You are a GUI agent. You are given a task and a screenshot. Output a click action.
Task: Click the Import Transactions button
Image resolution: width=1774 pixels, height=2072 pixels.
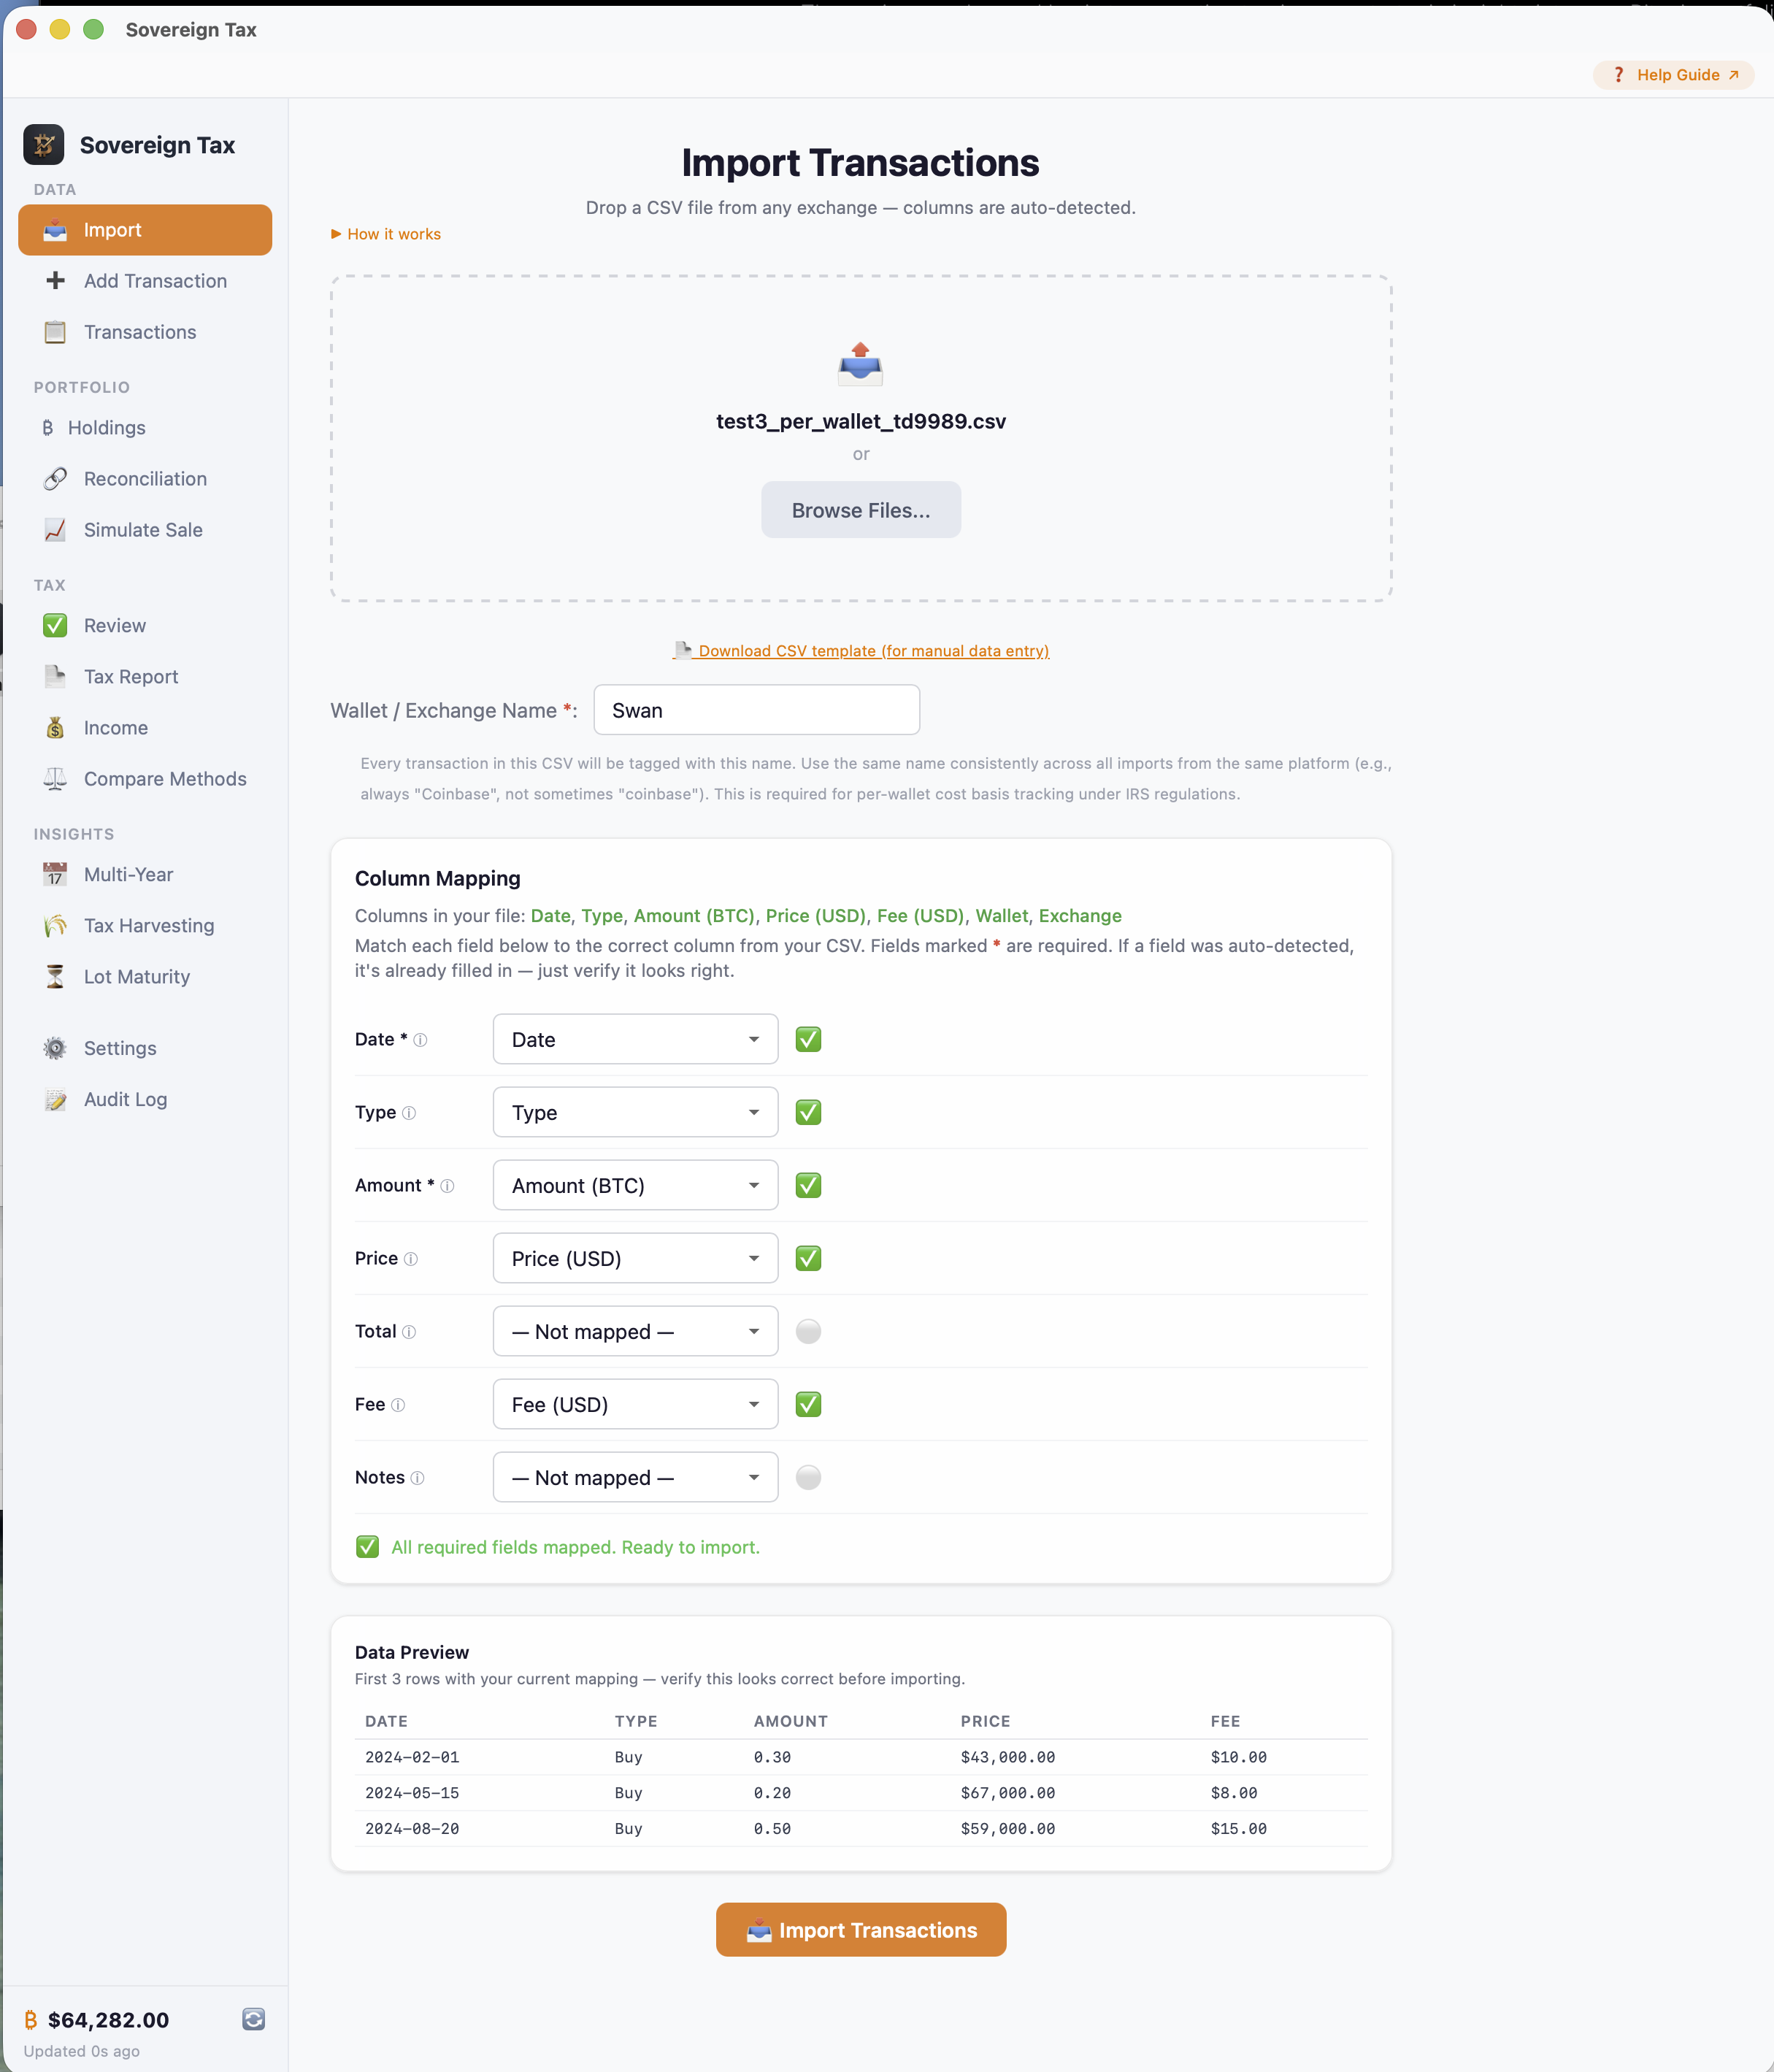(860, 1930)
